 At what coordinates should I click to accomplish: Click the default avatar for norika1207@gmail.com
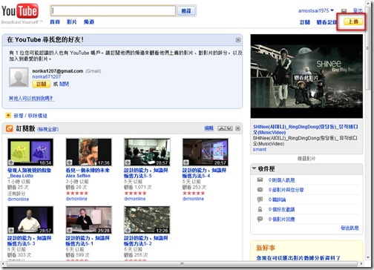click(19, 77)
